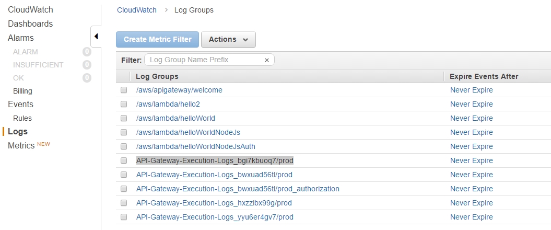Check the hxzzibx99g/prod row checkbox
551x230 pixels.
point(124,203)
